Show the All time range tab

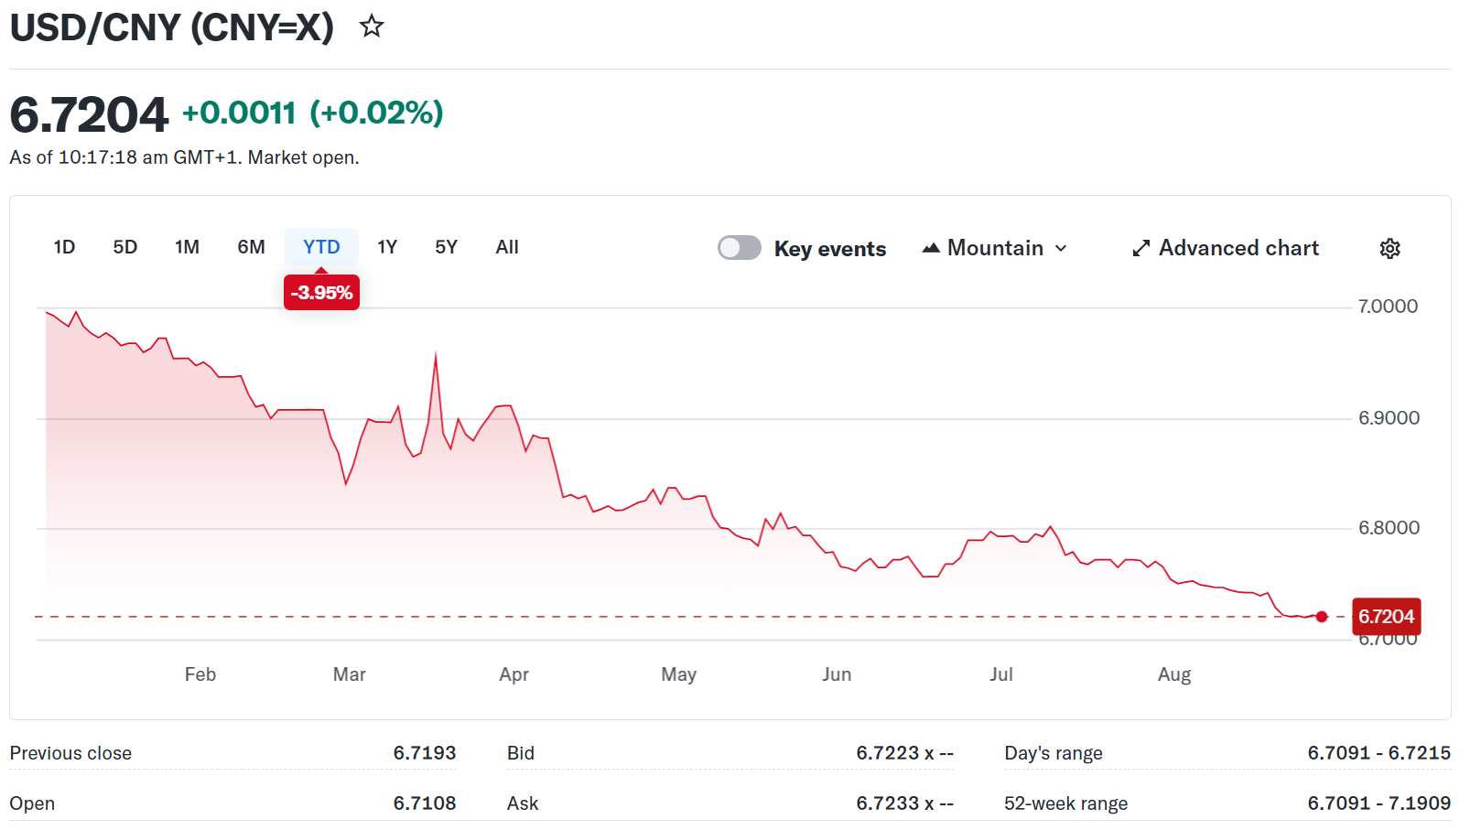[x=507, y=247]
